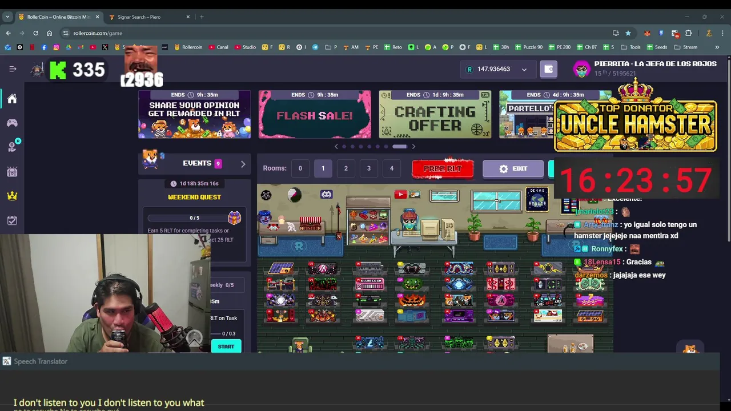Open the Telegram bookmark icon
The width and height of the screenshot is (731, 411).
point(315,47)
